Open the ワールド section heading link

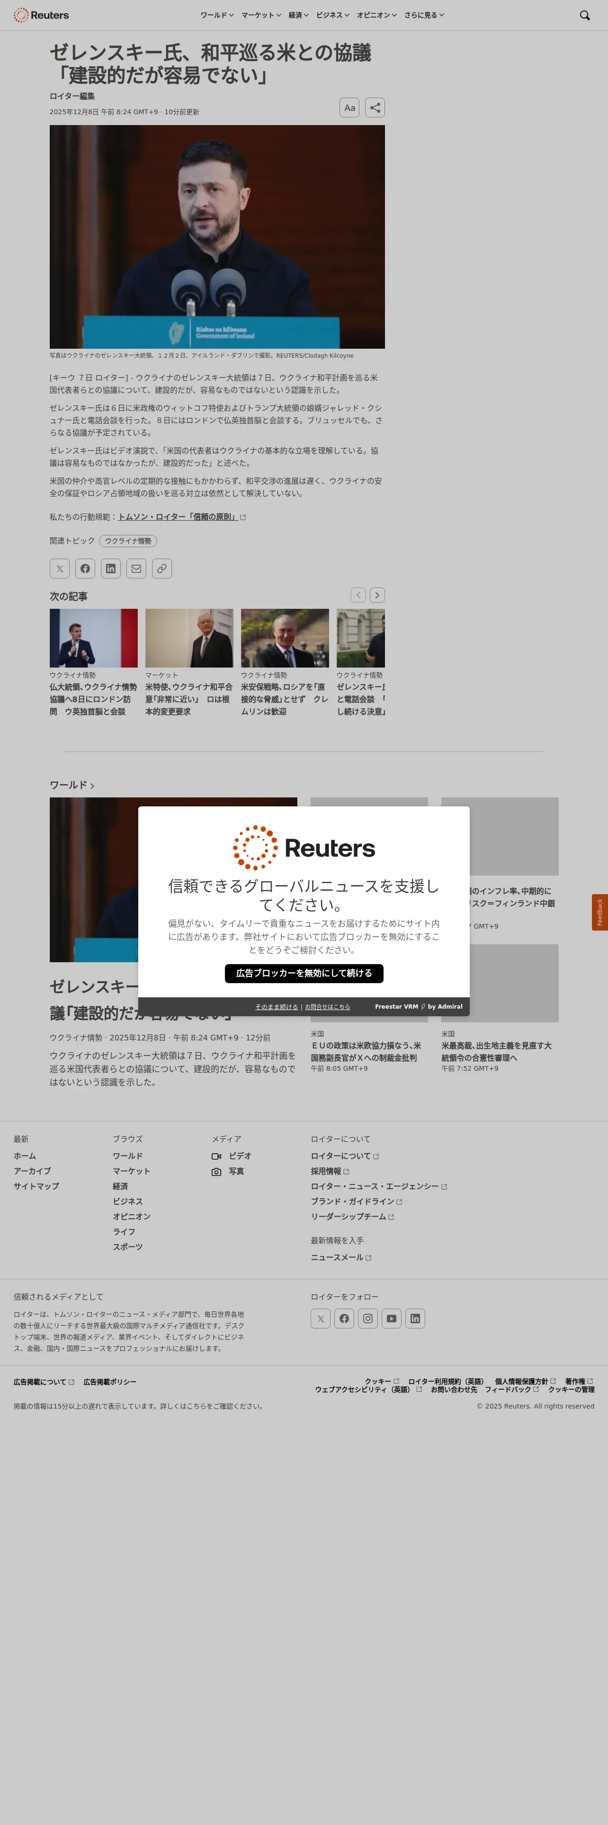pyautogui.click(x=72, y=785)
